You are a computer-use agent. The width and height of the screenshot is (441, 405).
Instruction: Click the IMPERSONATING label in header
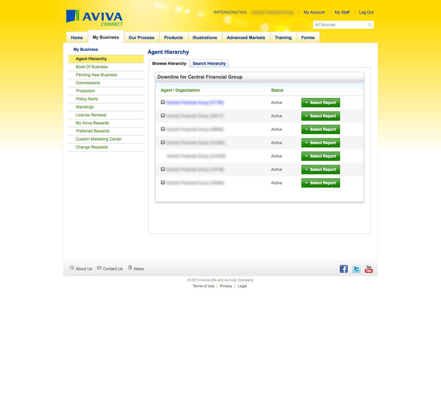(x=230, y=12)
